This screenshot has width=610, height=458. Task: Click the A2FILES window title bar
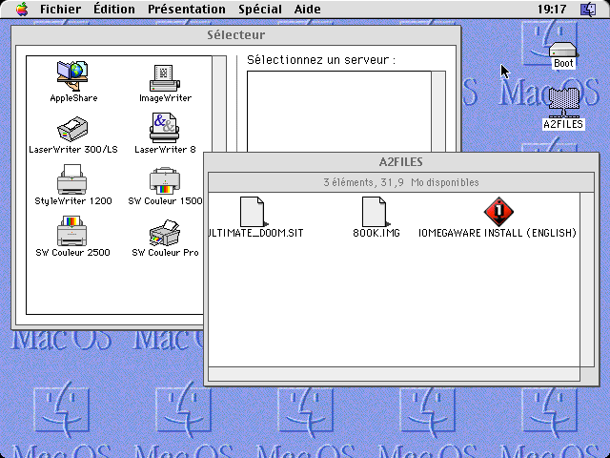[x=400, y=162]
